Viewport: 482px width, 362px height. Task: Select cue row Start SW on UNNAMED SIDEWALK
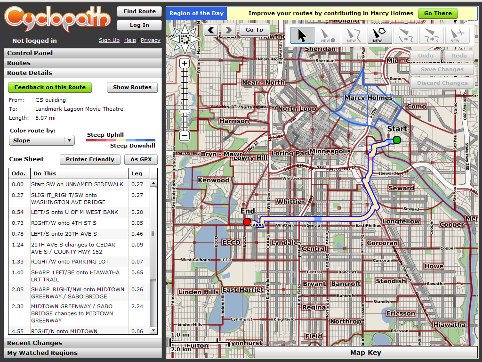(79, 184)
